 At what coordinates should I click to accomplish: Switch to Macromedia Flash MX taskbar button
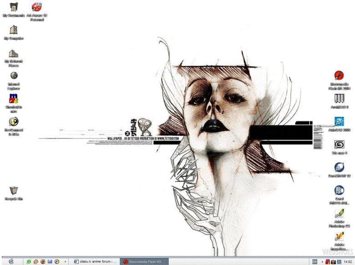(144, 261)
